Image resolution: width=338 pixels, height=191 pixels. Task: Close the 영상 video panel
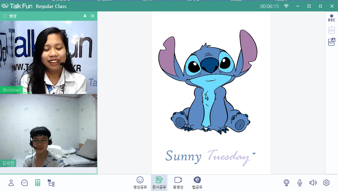[93, 16]
